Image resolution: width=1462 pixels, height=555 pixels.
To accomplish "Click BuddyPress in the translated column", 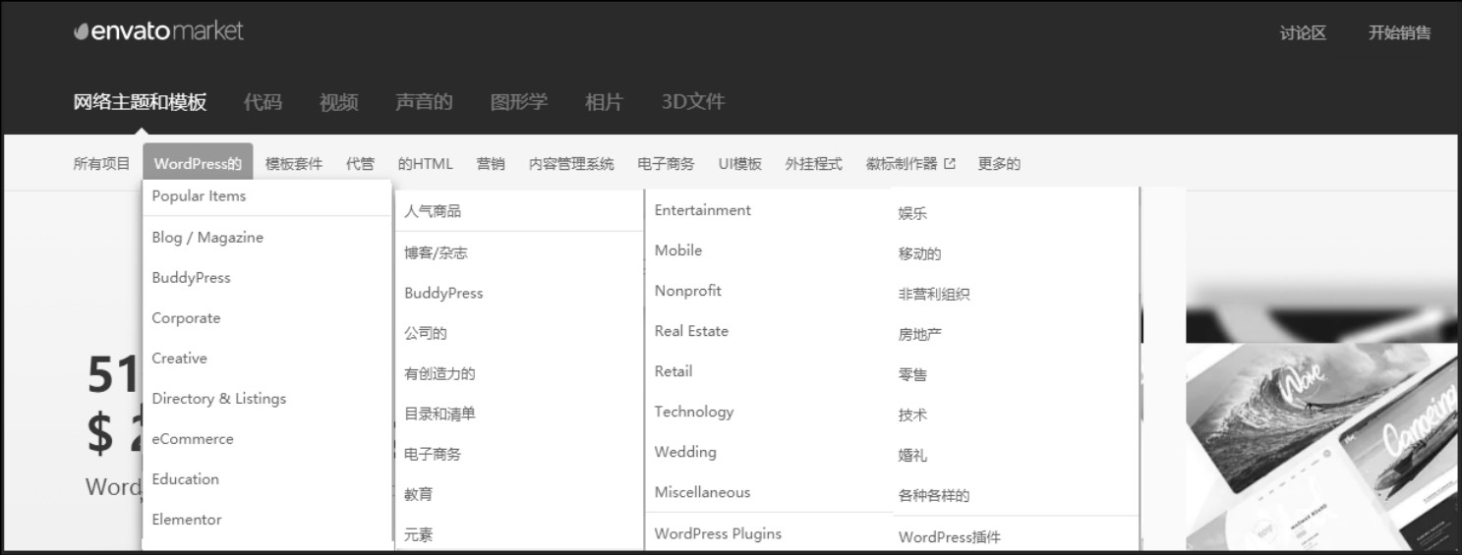I will (443, 294).
